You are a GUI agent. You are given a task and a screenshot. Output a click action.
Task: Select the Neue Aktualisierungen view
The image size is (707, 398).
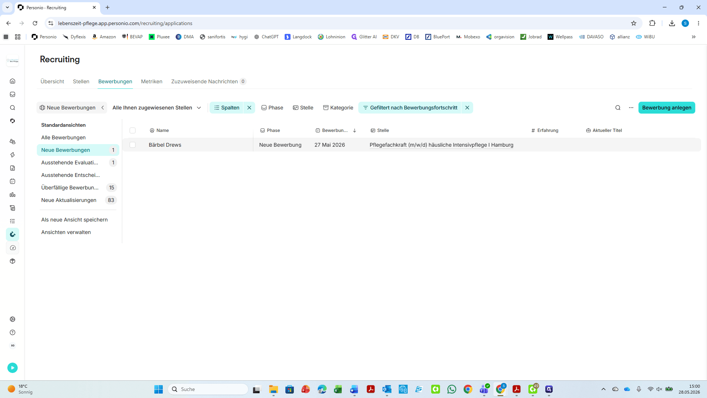[x=78, y=200]
